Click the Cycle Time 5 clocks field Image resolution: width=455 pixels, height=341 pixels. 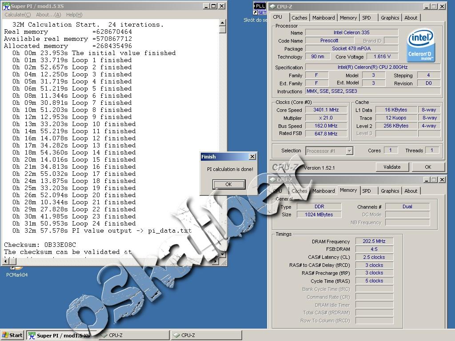click(374, 281)
